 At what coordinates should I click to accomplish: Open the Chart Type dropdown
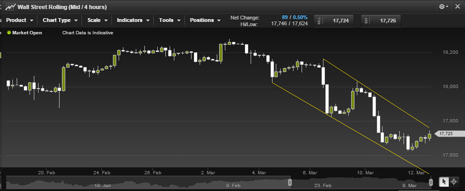[60, 20]
